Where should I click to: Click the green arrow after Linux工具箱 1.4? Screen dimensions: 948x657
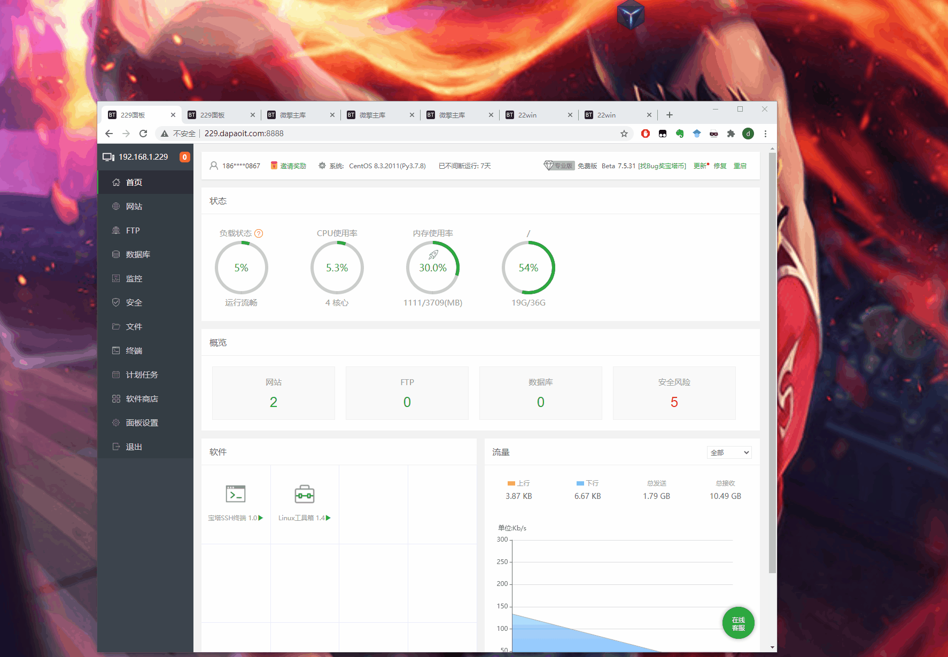point(329,518)
